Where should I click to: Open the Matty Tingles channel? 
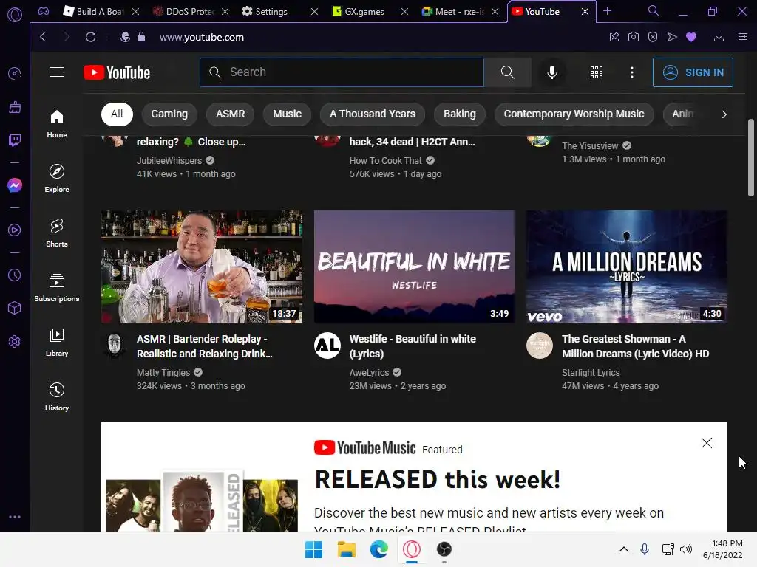[163, 373]
